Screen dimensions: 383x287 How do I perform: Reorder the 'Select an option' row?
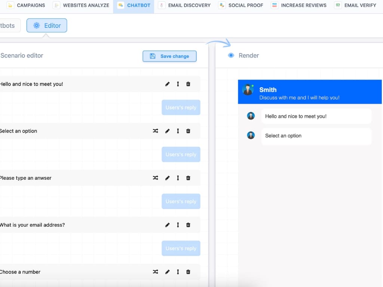click(x=178, y=131)
